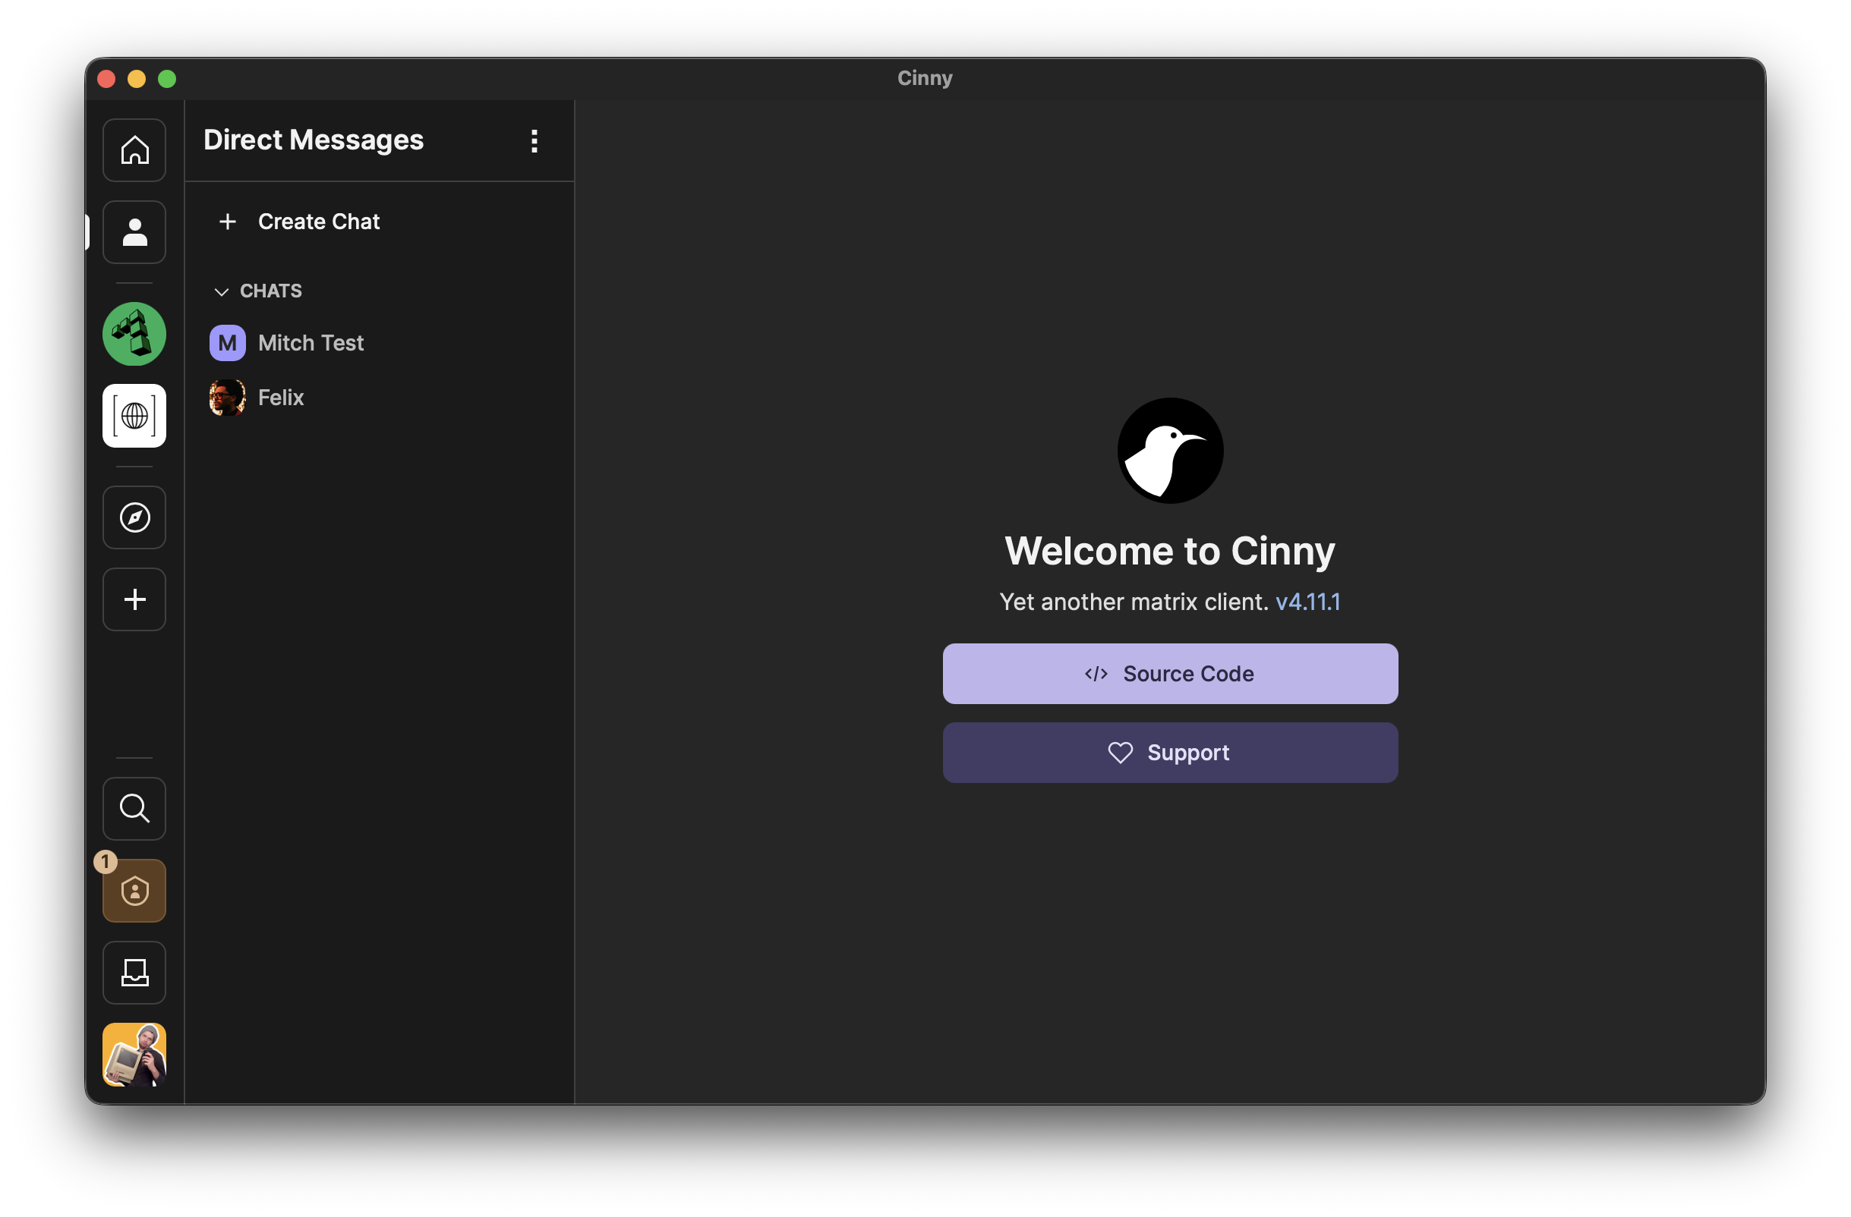Click the Direct Messages header title
Image resolution: width=1851 pixels, height=1217 pixels.
314,140
